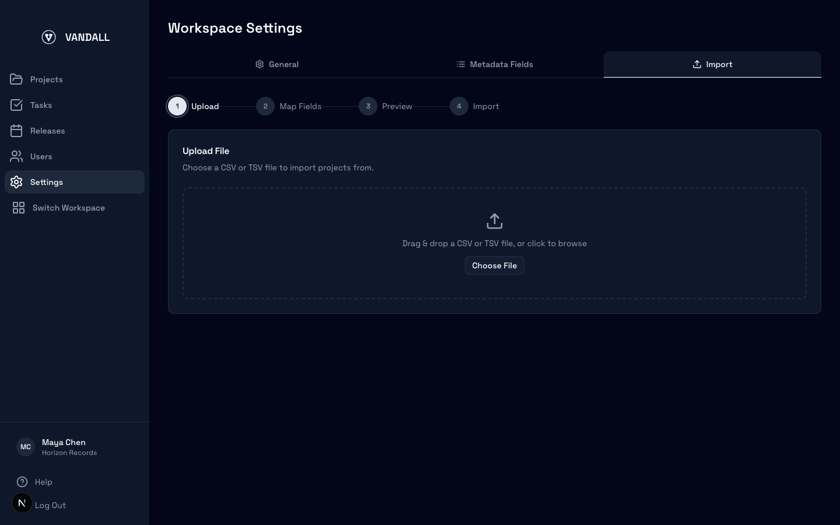Screen dimensions: 840x525
Task: Click the Switch Workspace grid icon
Action: (x=19, y=208)
